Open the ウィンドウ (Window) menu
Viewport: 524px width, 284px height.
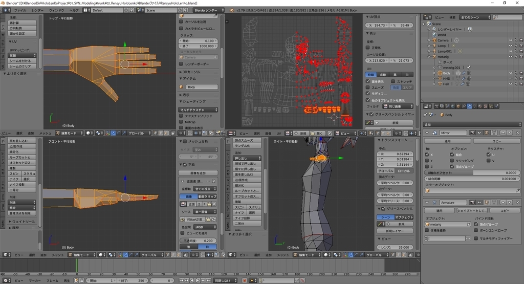tap(56, 10)
